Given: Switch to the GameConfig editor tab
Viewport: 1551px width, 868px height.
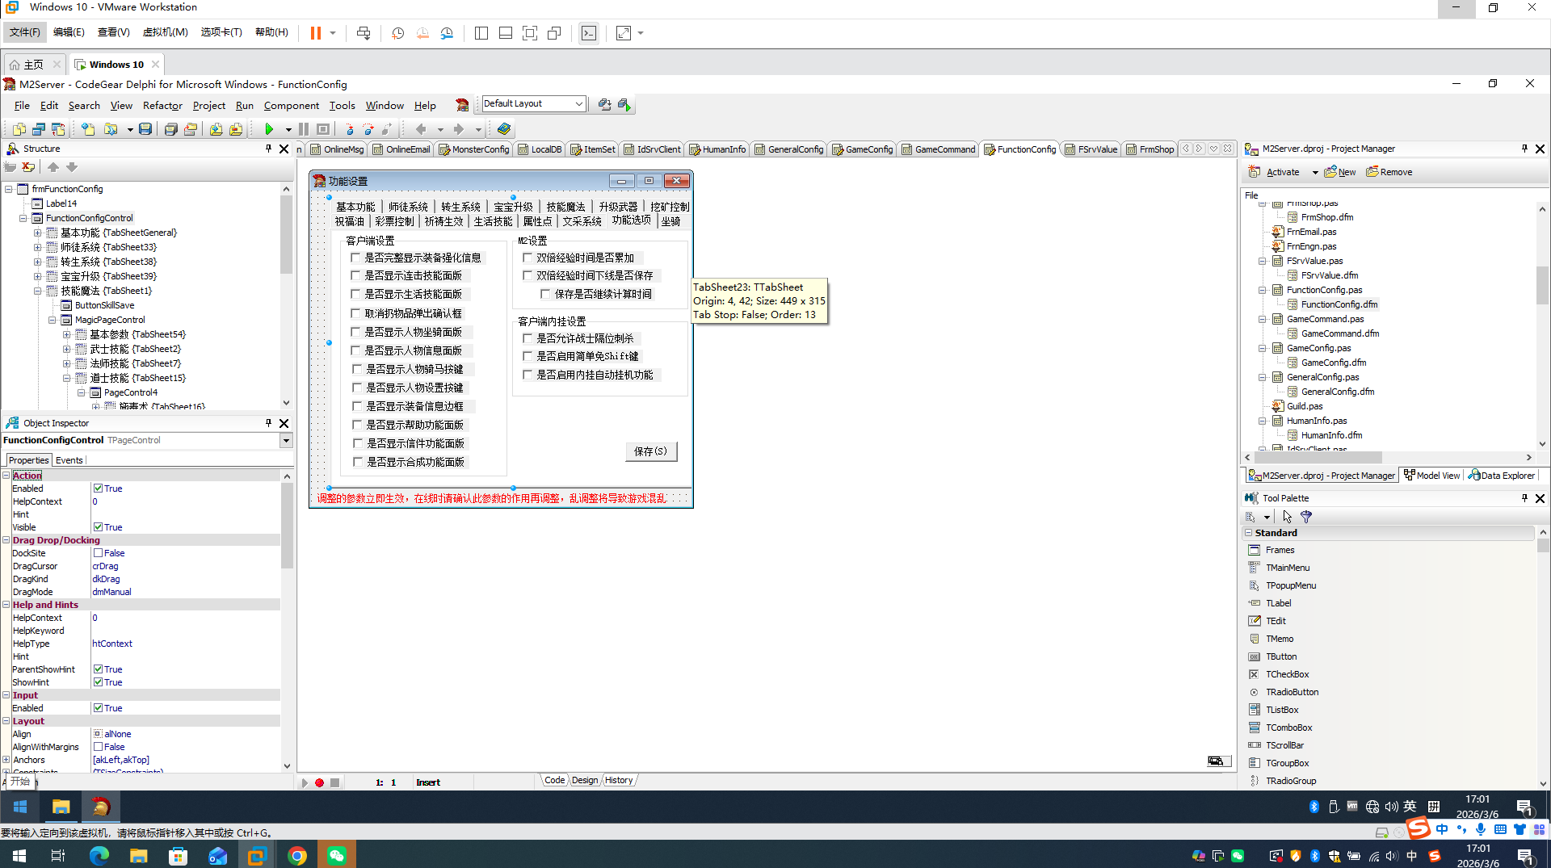Looking at the screenshot, I should pyautogui.click(x=863, y=149).
